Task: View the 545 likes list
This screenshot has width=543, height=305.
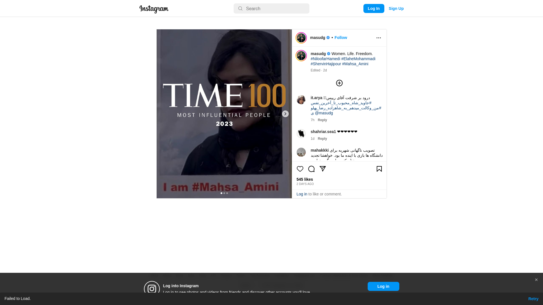Action: pyautogui.click(x=305, y=179)
